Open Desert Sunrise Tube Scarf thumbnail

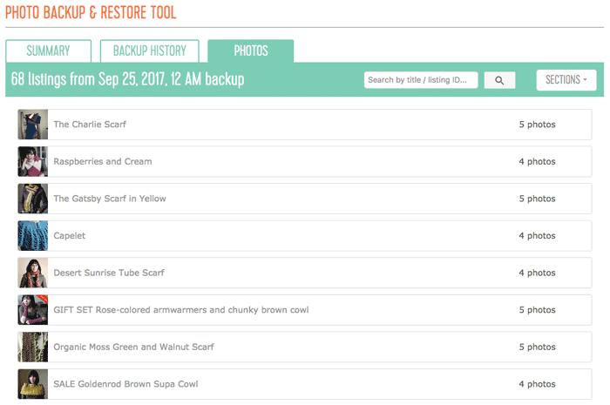coord(33,273)
